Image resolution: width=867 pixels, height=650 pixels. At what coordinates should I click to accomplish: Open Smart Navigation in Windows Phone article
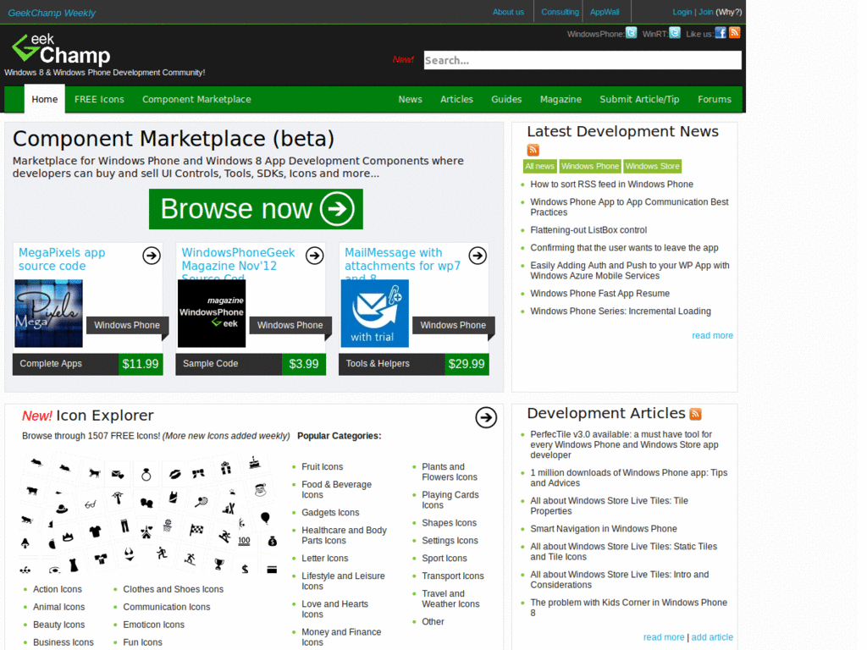603,529
